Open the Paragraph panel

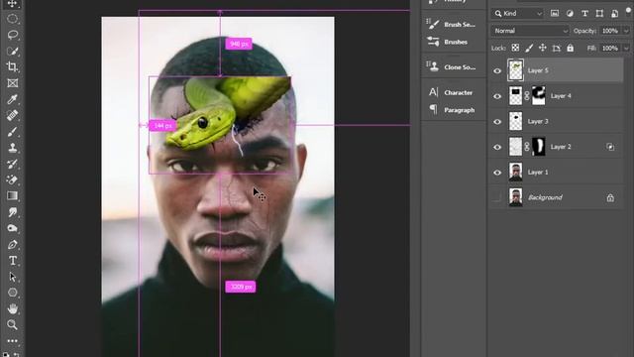pos(452,110)
